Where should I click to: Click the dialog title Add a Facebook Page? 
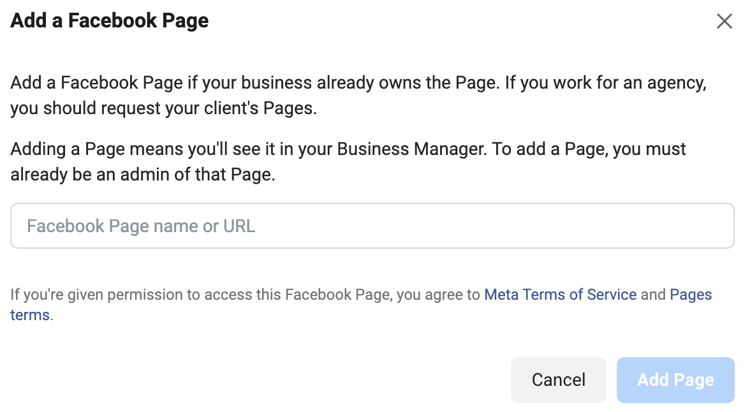108,20
